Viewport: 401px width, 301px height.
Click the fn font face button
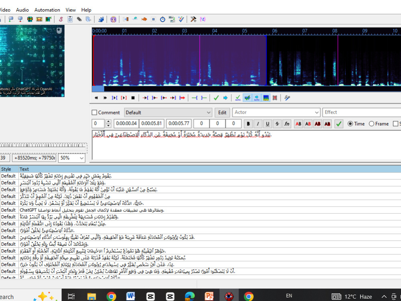point(287,124)
